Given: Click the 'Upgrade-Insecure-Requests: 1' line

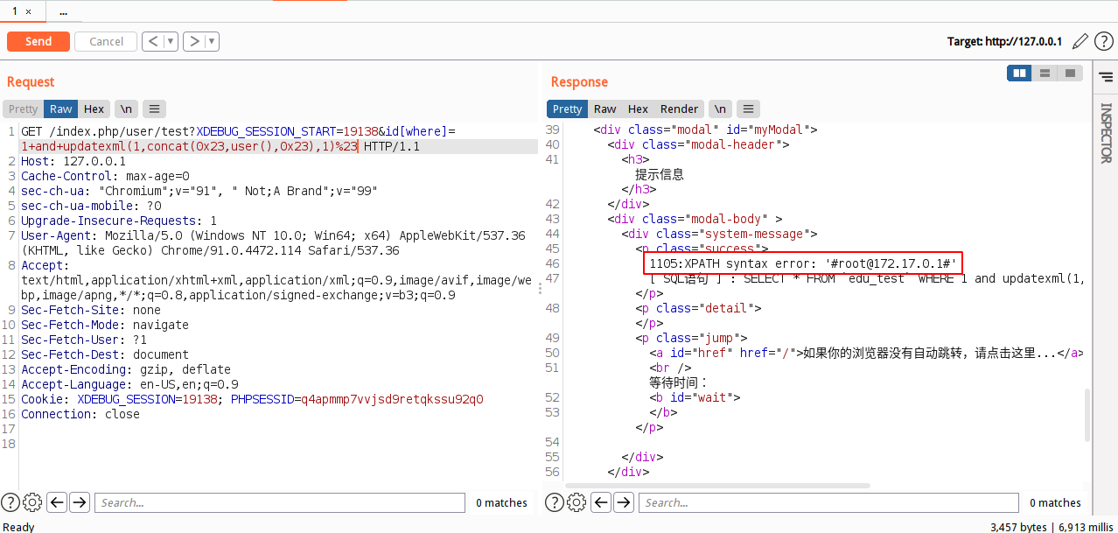Looking at the screenshot, I should tap(119, 221).
